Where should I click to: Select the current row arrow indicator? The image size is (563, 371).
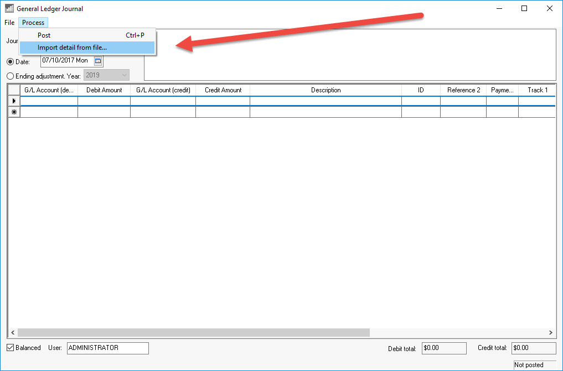(x=14, y=101)
